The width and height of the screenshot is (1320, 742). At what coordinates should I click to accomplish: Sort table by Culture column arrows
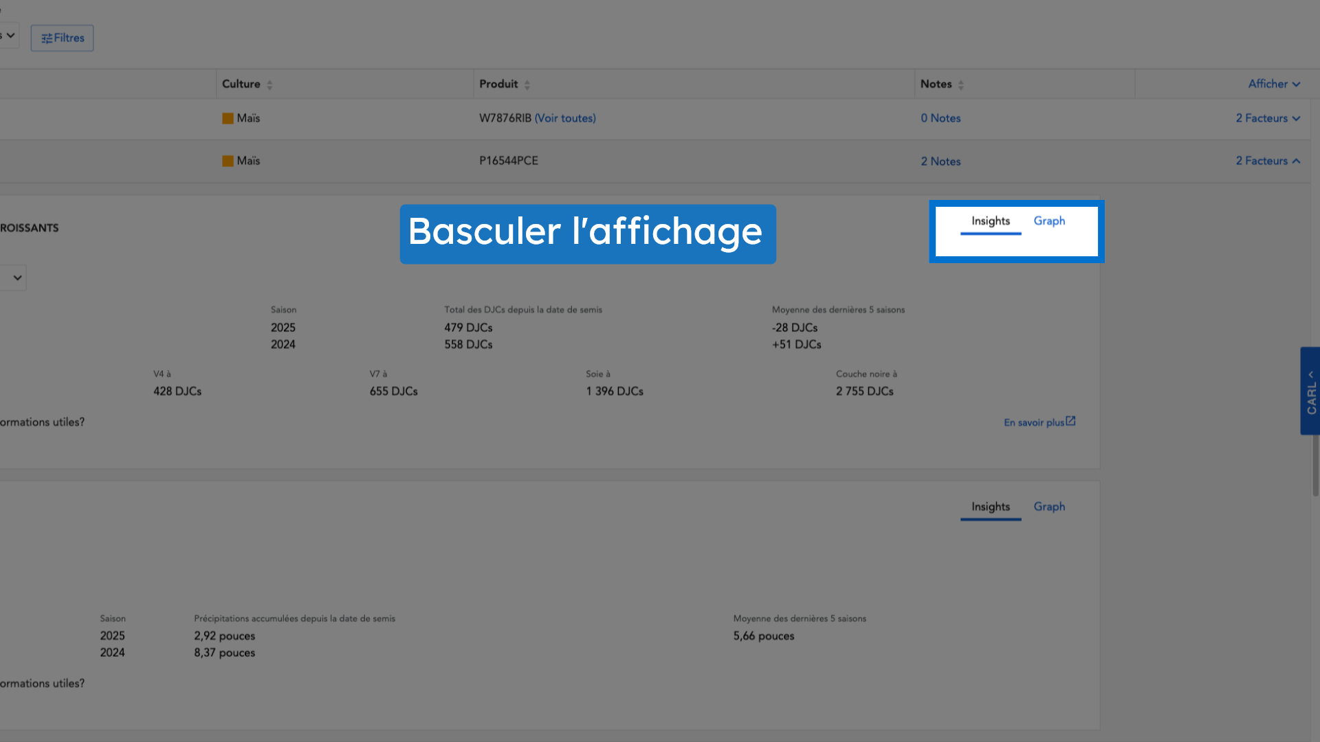[x=269, y=85]
